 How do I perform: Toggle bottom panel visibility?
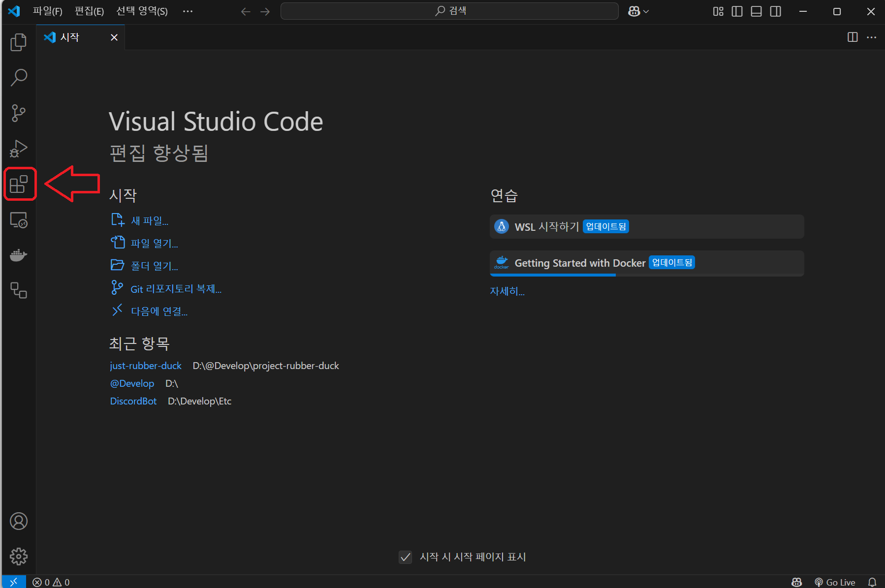756,11
